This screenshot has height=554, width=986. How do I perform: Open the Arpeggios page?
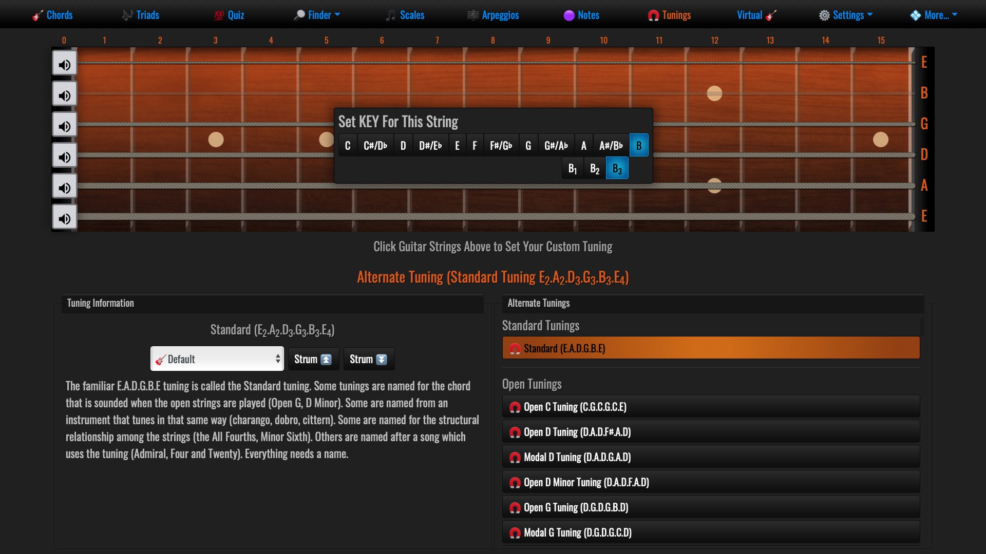(x=494, y=15)
